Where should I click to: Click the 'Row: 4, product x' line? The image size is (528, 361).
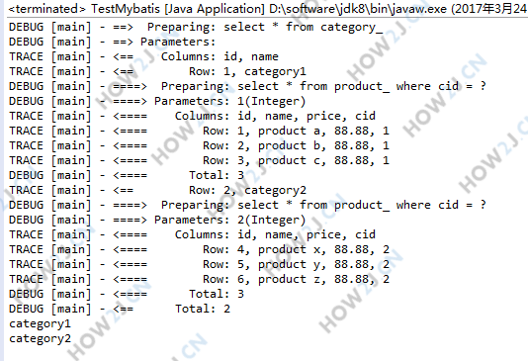pyautogui.click(x=199, y=249)
